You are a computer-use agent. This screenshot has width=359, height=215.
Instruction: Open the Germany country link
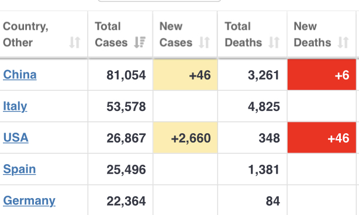(x=29, y=200)
